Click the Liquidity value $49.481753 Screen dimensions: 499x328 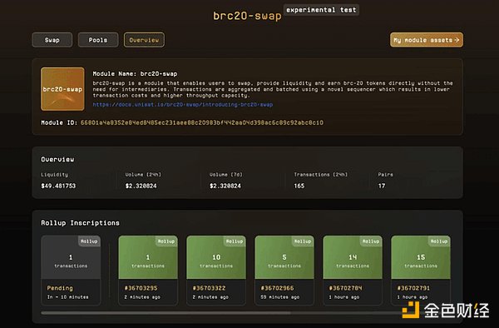click(58, 186)
